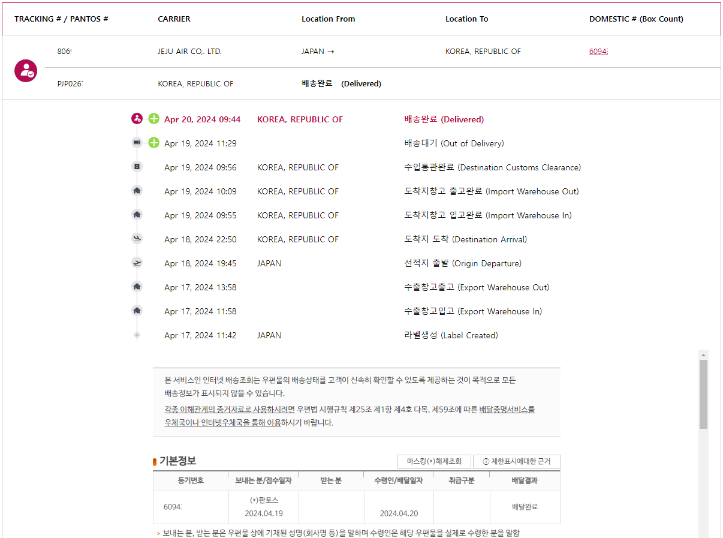Open the 배달증명서비스를 underlined link
This screenshot has height=538, width=723.
[x=507, y=410]
